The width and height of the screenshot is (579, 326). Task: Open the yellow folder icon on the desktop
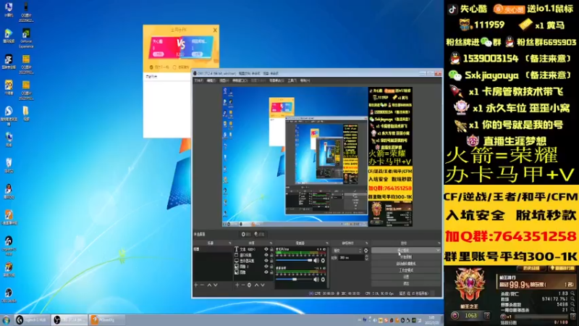pos(25,113)
